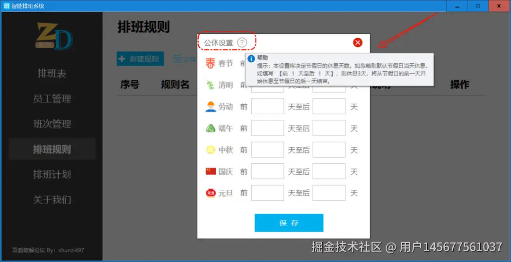Focus the 中秋 days-after input field
511x262 pixels.
tap(329, 150)
